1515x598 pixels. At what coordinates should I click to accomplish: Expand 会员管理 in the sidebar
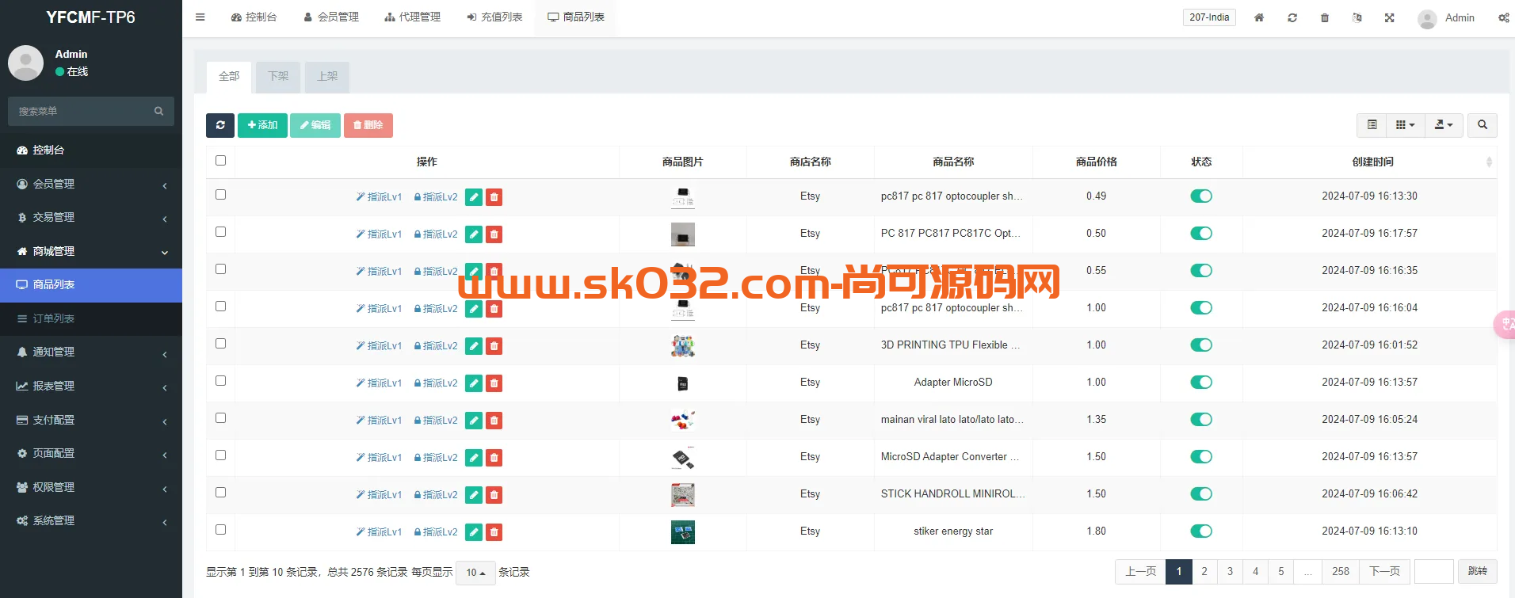point(91,184)
